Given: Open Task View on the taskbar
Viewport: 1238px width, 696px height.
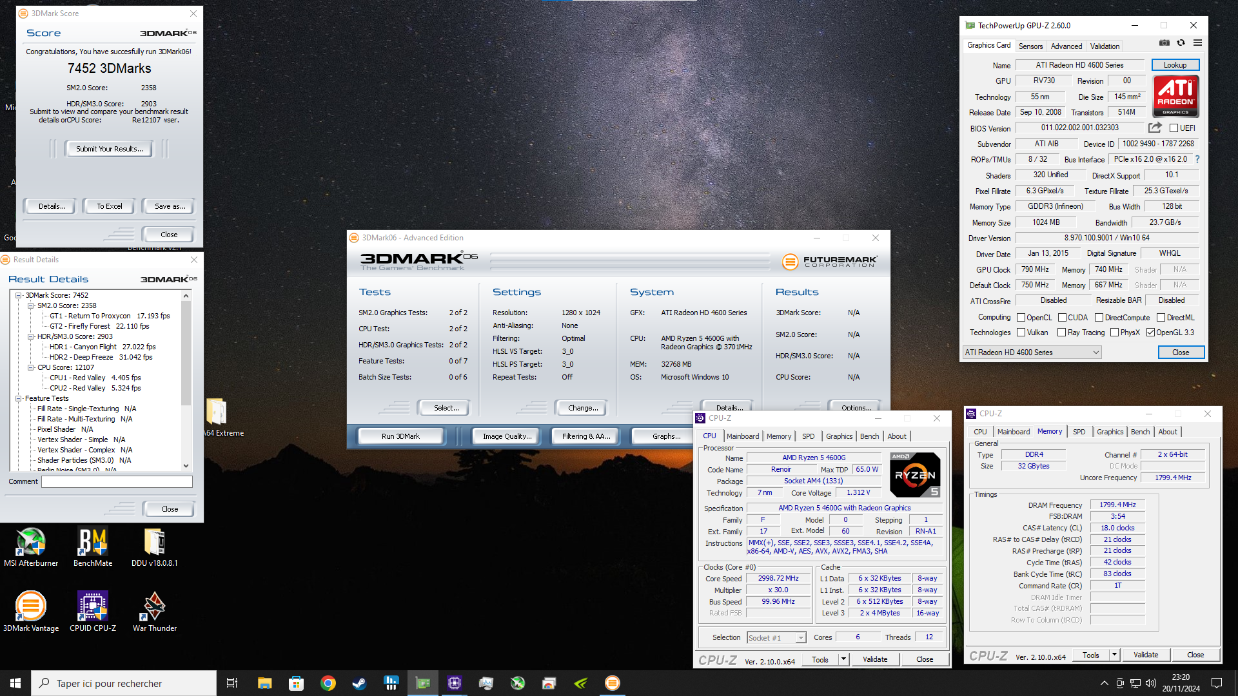Looking at the screenshot, I should [x=232, y=683].
